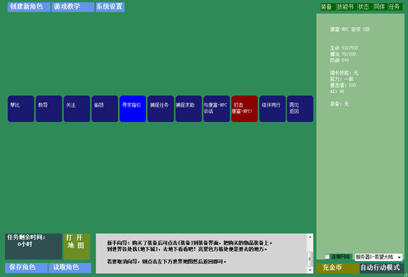
Task: Switch to the 装备 tab
Action: pos(326,6)
